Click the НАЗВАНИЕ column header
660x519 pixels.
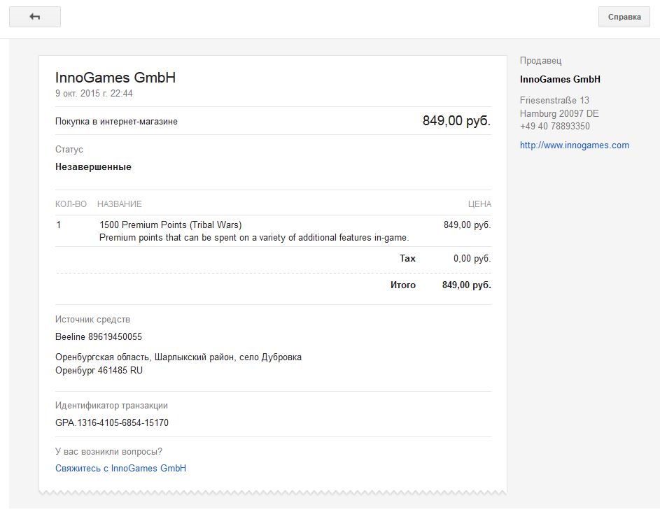point(119,204)
